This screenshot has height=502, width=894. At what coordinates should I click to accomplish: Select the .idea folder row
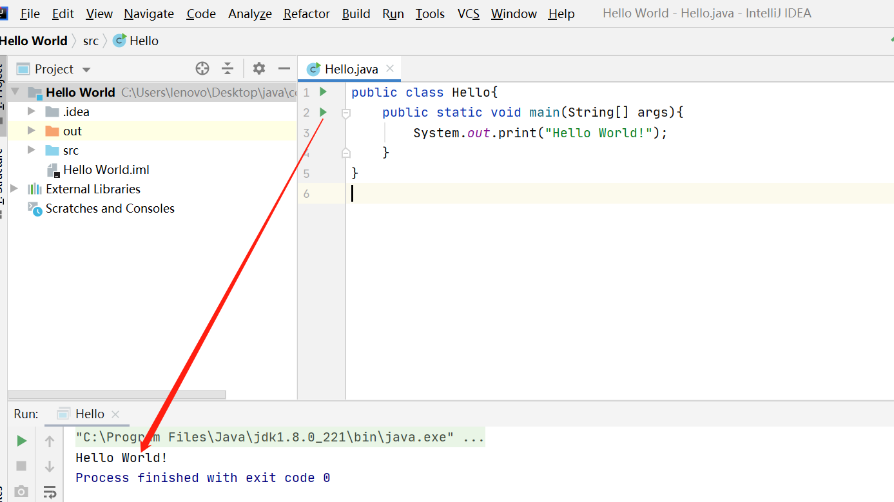click(151, 111)
